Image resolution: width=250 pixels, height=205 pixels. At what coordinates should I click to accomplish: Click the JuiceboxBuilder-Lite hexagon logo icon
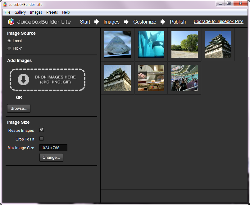coord(11,22)
